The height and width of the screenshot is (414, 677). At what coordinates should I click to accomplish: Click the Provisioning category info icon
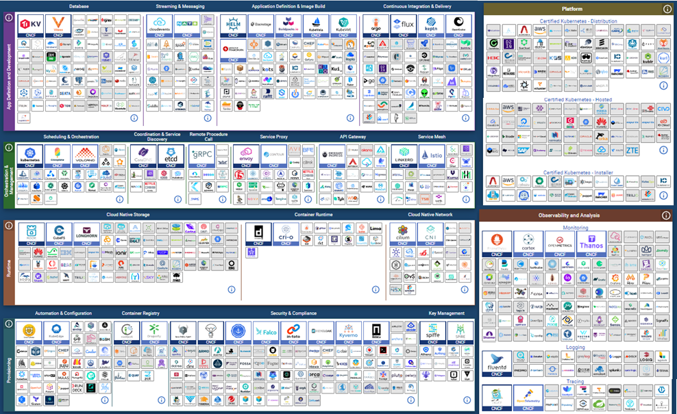[x=9, y=324]
